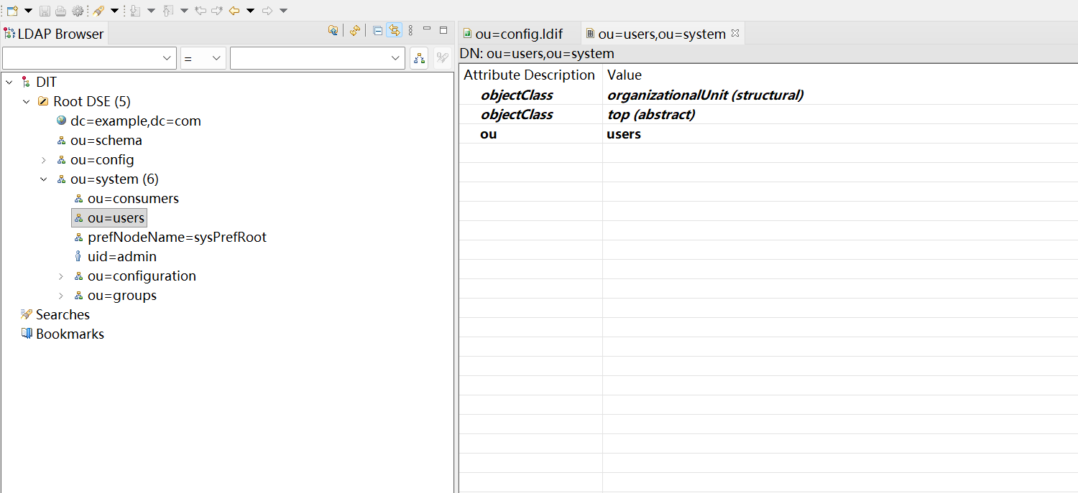Screen dimensions: 1078x493
Task: Open the LDAP Browser view menu (three dots)
Action: point(410,30)
